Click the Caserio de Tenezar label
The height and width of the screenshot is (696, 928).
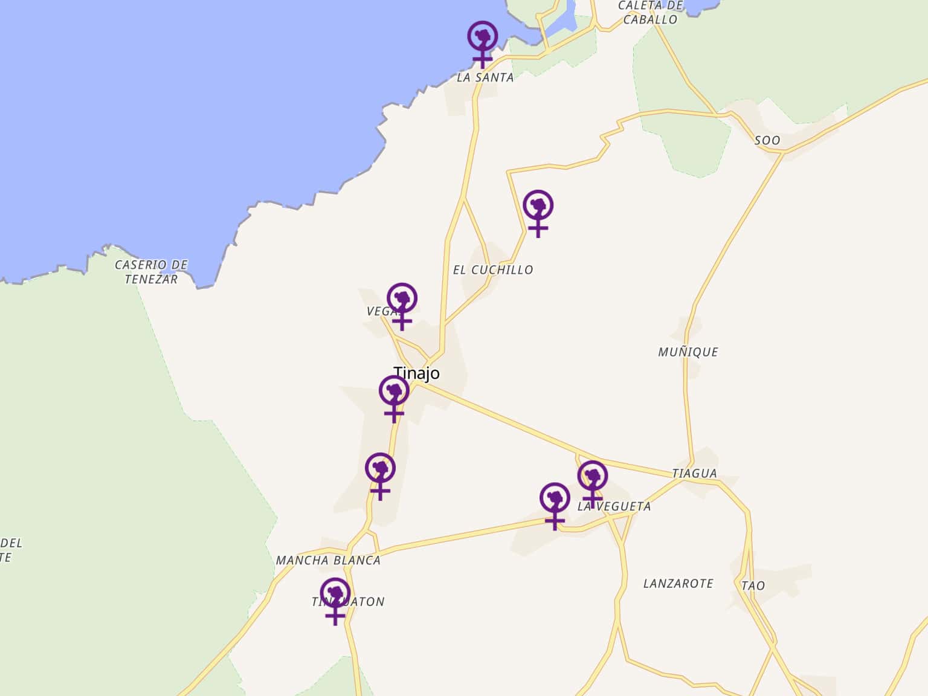151,272
